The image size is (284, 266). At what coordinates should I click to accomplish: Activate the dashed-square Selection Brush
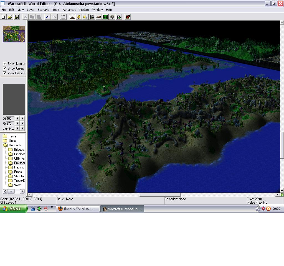click(63, 17)
